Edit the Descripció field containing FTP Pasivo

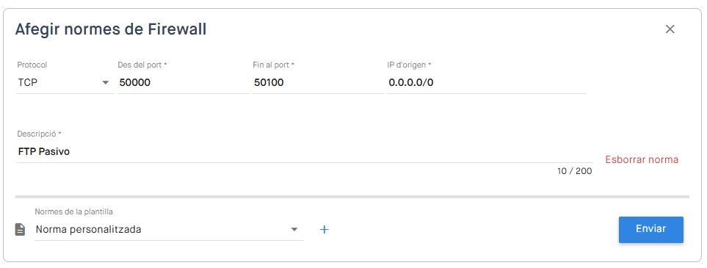[305, 152]
